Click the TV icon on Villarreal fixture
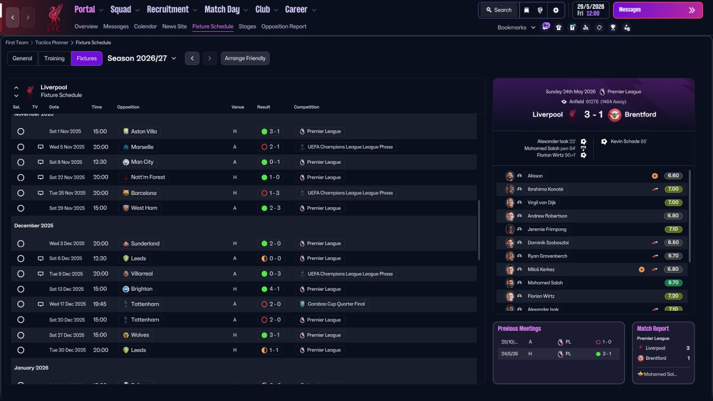 pyautogui.click(x=40, y=274)
